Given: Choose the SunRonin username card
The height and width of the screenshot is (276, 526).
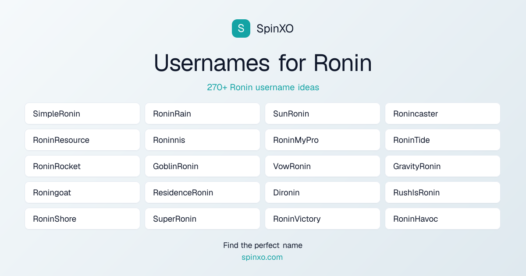Looking at the screenshot, I should coord(323,113).
